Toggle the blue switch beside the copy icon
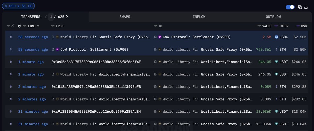This screenshot has height=131, width=314. [290, 7]
